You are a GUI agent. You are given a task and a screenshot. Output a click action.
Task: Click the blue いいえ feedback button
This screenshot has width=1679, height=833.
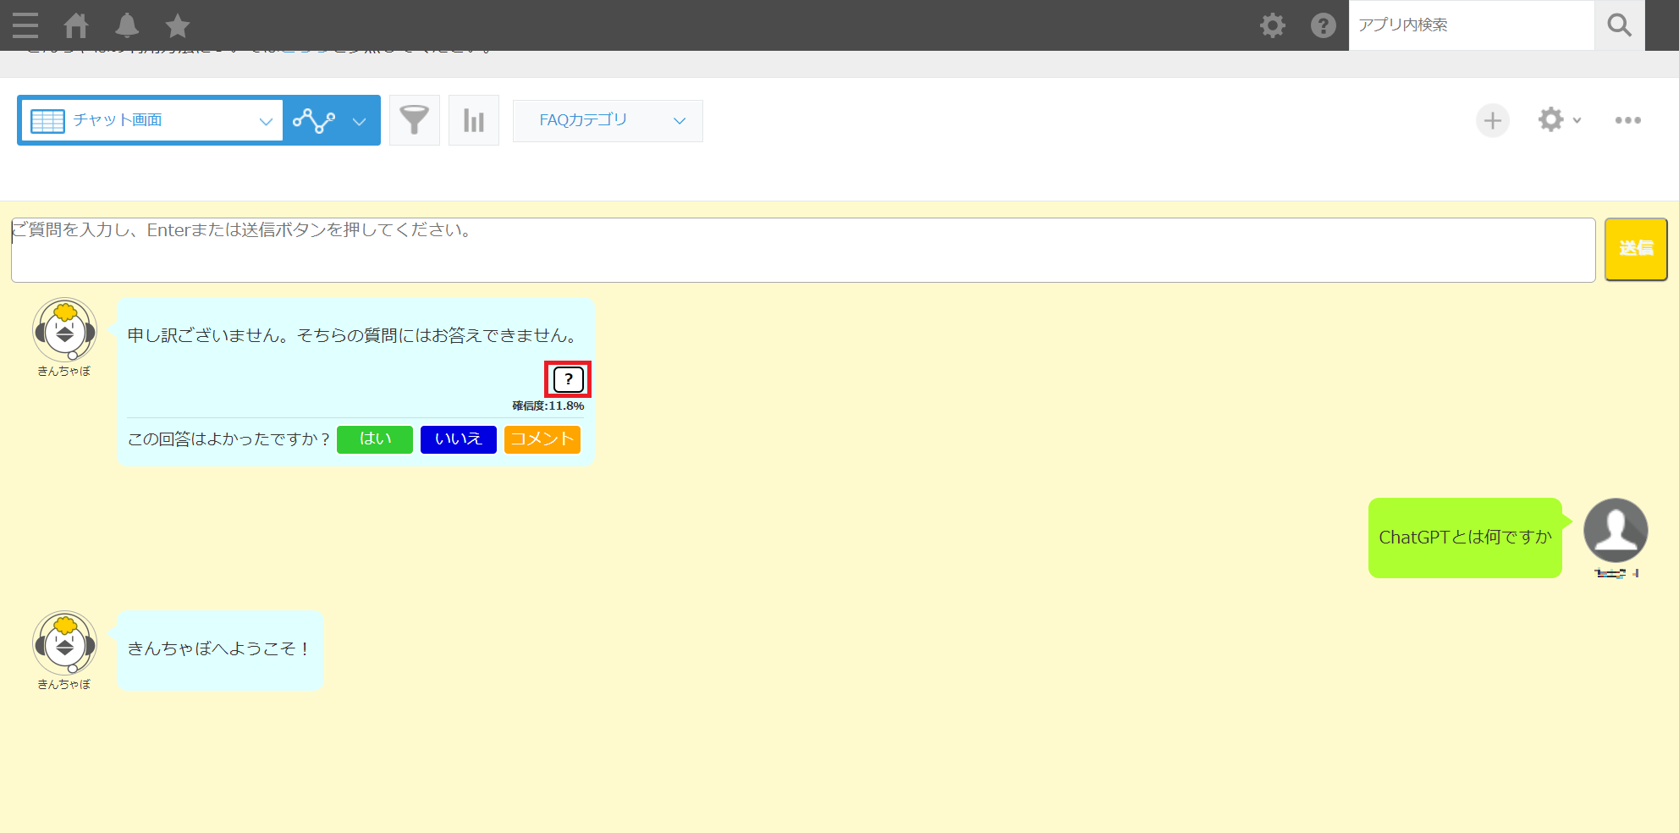point(458,439)
